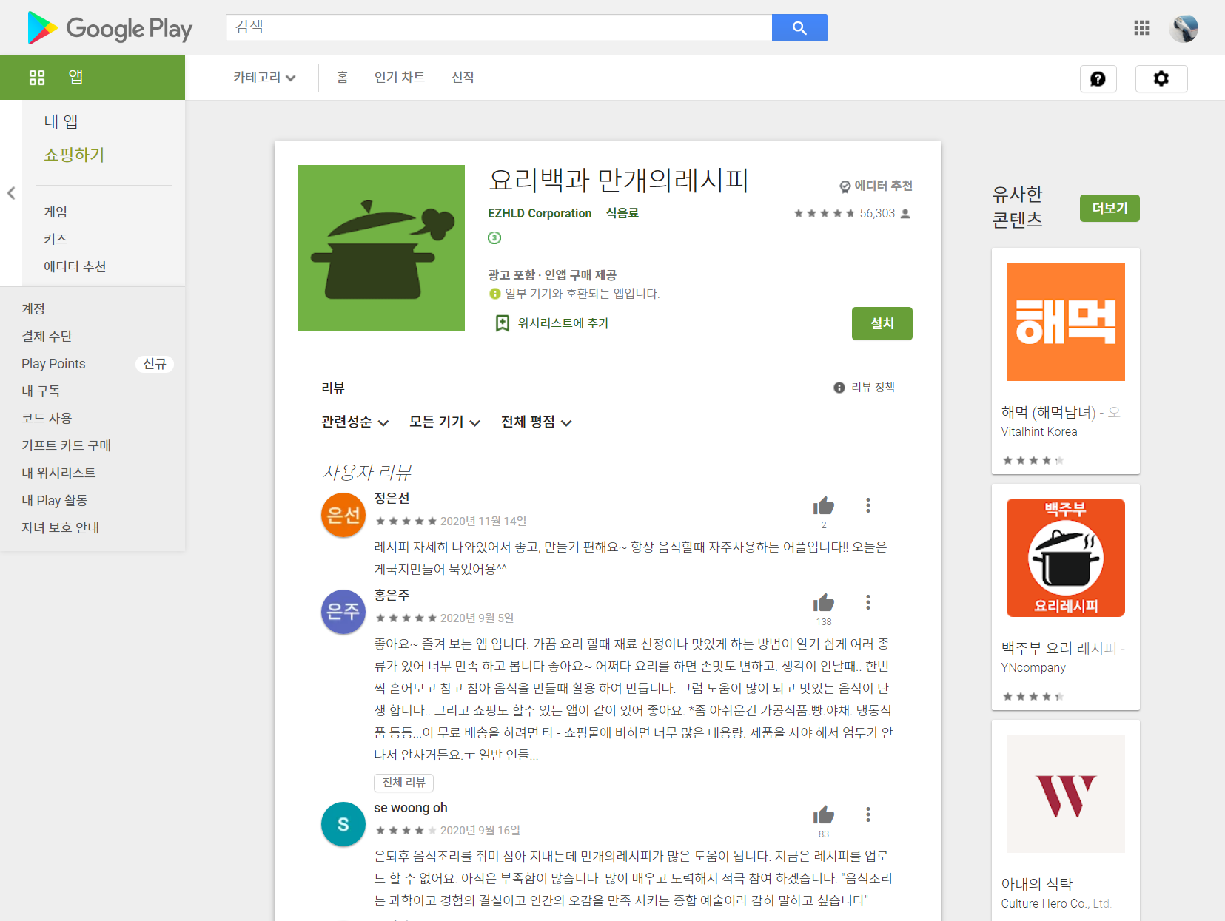Click the Google Play logo
Image resolution: width=1225 pixels, height=921 pixels.
[110, 28]
